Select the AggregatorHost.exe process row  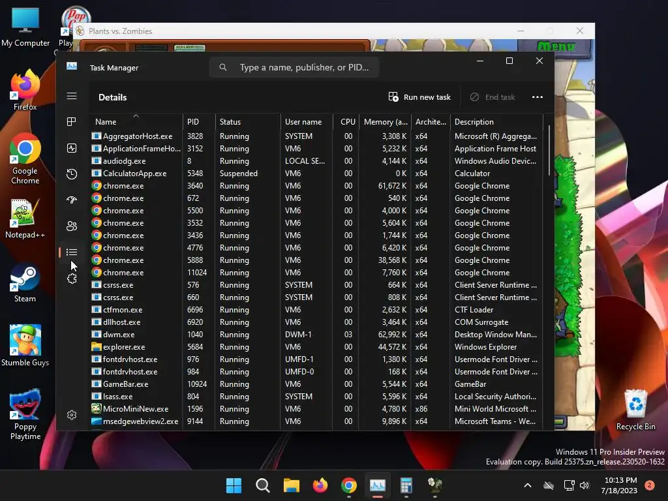pyautogui.click(x=316, y=136)
